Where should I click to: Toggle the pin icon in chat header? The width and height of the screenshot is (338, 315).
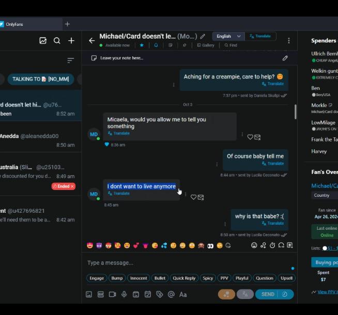(x=185, y=45)
